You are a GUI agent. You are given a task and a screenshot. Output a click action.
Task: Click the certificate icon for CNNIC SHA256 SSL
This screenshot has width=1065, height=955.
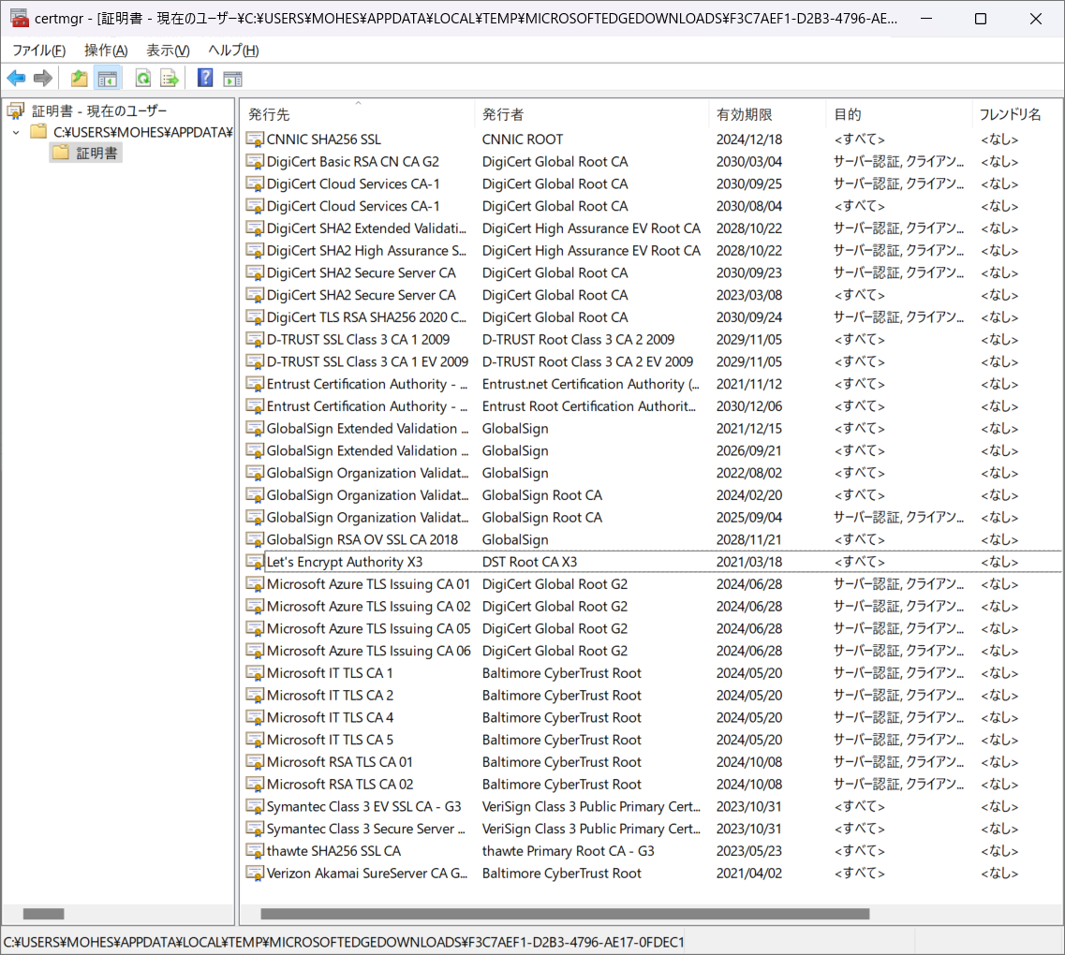(x=255, y=140)
